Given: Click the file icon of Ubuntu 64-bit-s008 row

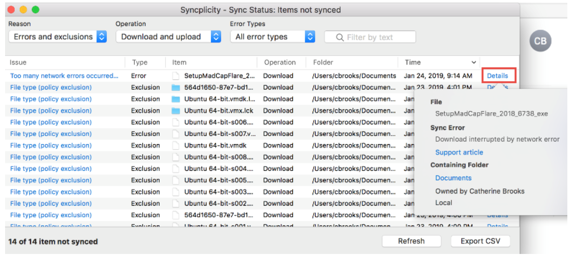Looking at the screenshot, I should [x=175, y=157].
